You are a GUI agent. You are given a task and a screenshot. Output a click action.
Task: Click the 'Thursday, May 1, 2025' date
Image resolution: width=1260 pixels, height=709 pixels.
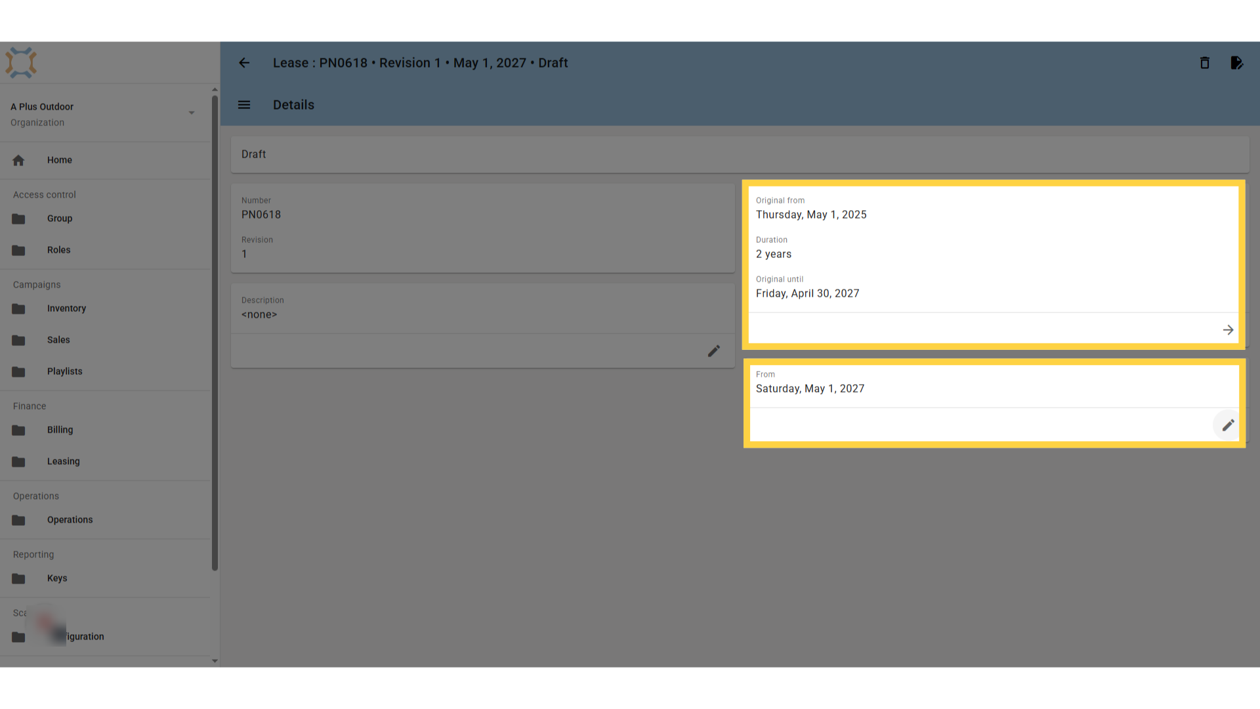click(x=811, y=215)
